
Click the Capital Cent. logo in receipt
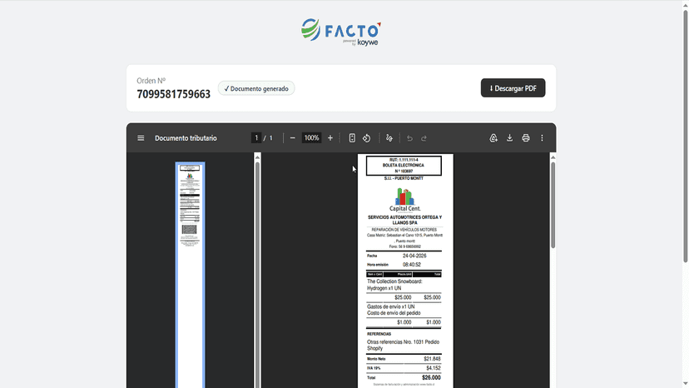[x=404, y=200]
